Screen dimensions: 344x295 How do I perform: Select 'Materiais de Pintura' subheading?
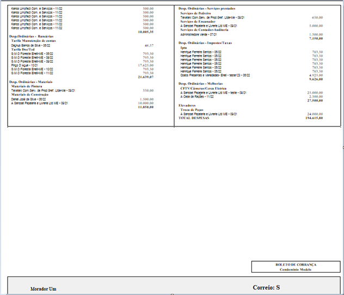coord(27,86)
